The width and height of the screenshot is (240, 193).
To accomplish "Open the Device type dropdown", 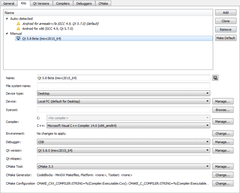I will [x=124, y=93].
